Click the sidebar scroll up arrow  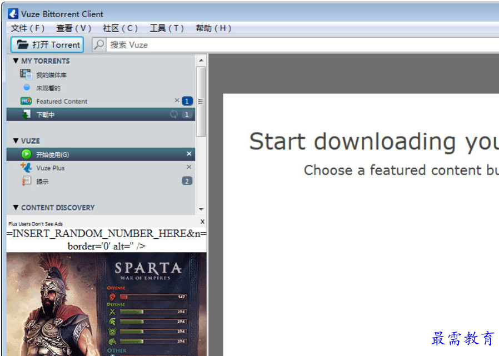coord(201,60)
